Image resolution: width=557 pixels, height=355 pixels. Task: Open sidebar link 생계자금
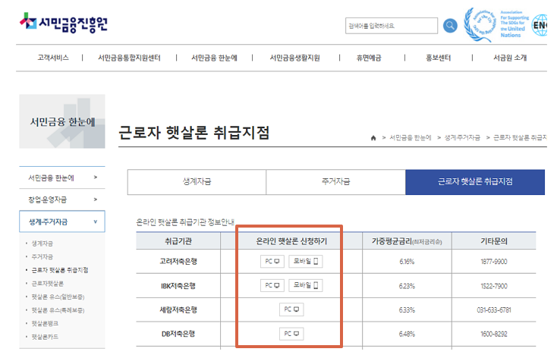[42, 243]
